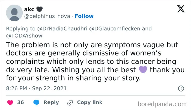Follow the @delphinus_nova account
Screen dimensions: 191x110
pyautogui.click(x=84, y=16)
